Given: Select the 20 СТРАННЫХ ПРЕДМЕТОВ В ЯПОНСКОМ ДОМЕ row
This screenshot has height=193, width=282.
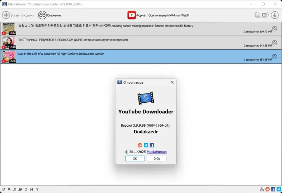Looking at the screenshot, I should (x=141, y=43).
